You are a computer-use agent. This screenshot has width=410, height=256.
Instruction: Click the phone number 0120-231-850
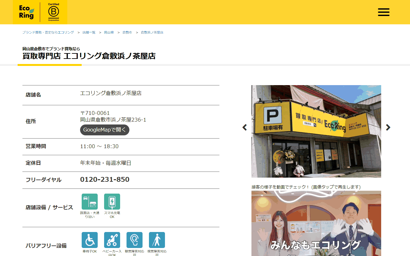(x=105, y=180)
